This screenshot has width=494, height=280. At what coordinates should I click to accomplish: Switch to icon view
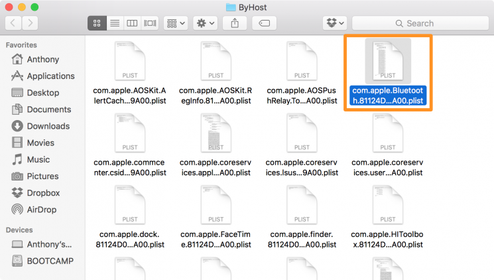click(97, 23)
